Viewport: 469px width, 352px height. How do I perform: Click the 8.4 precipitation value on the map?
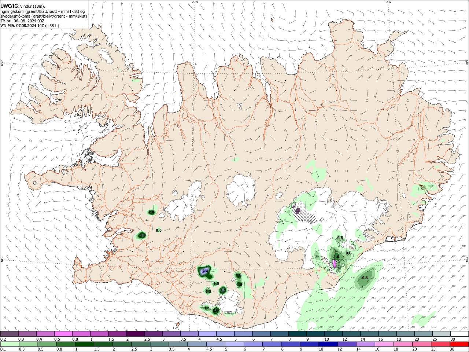point(205,271)
